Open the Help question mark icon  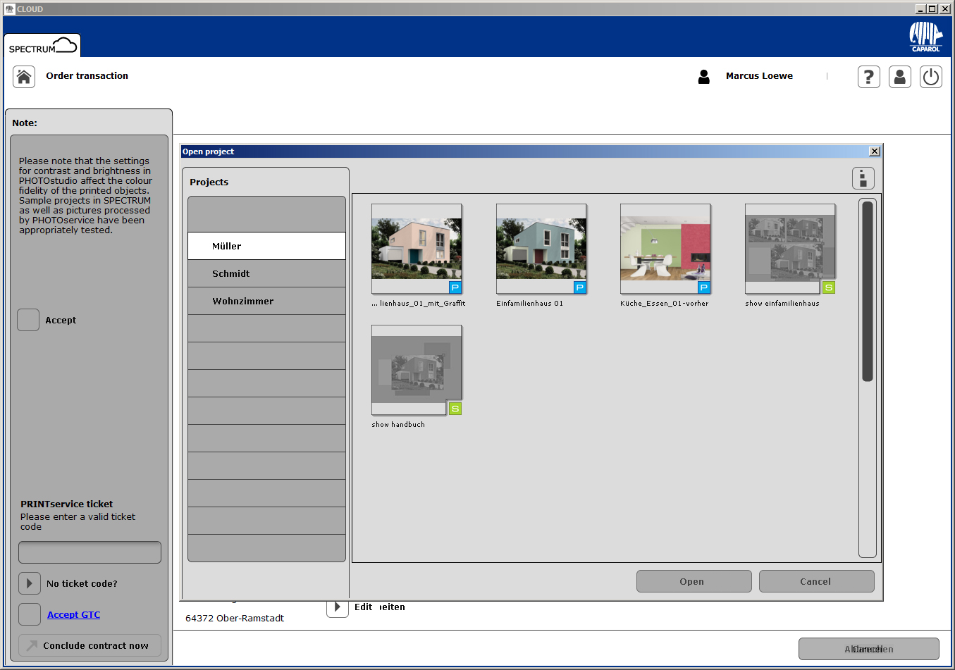point(869,77)
